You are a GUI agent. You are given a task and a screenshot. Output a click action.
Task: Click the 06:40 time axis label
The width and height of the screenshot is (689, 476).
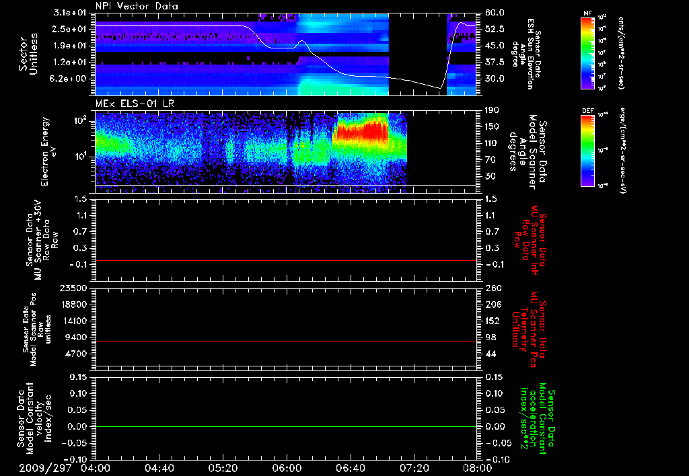[350, 468]
